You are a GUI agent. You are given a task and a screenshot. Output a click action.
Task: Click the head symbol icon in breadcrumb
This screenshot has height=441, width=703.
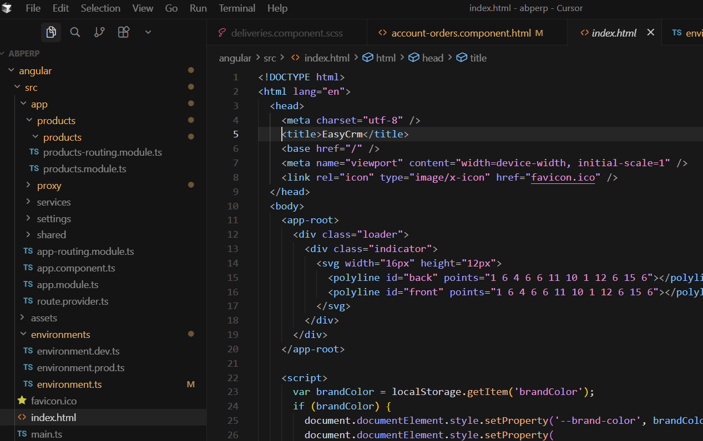tap(413, 58)
